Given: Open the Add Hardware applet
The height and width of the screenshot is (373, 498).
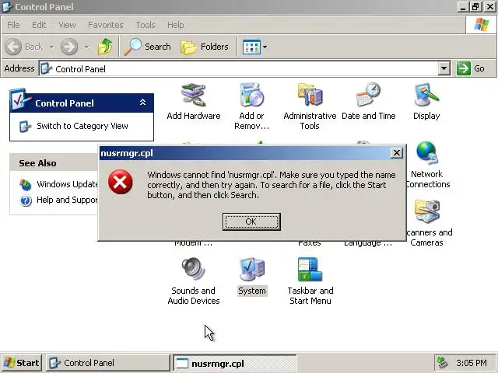Looking at the screenshot, I should [194, 102].
